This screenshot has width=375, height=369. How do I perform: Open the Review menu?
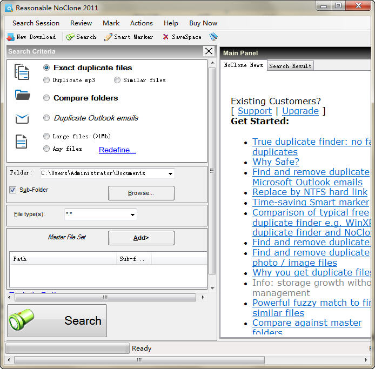pyautogui.click(x=81, y=23)
